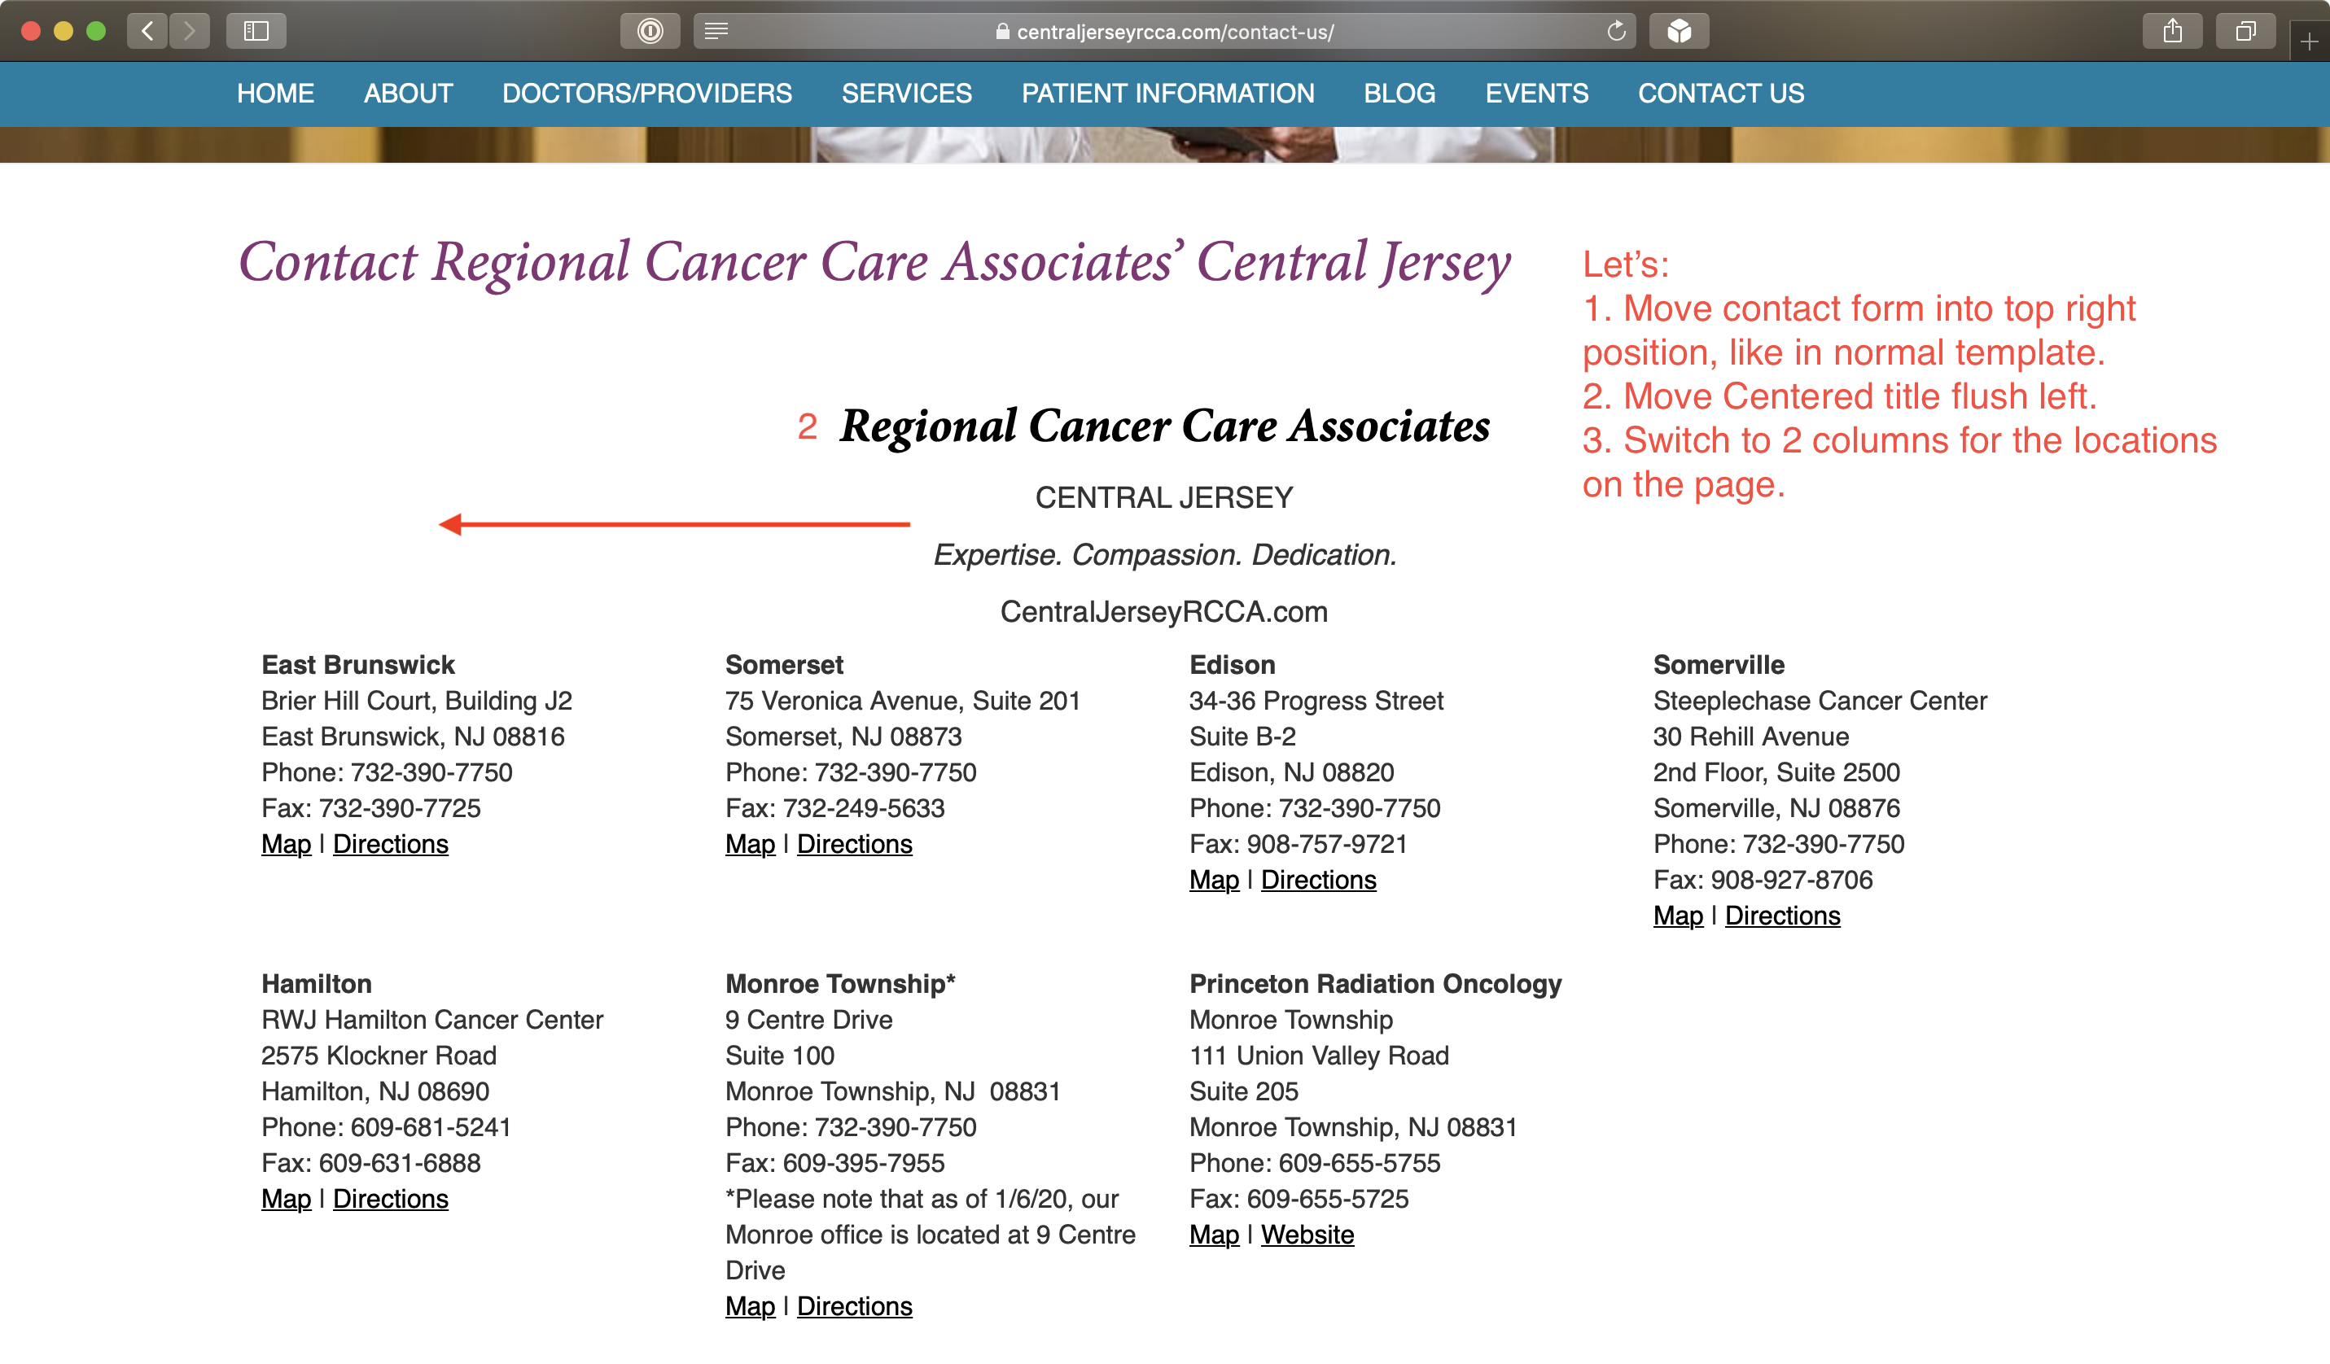Click 'Fax: 732-249-5633' under Somerset
Viewport: 2330px width, 1364px height.
(835, 807)
